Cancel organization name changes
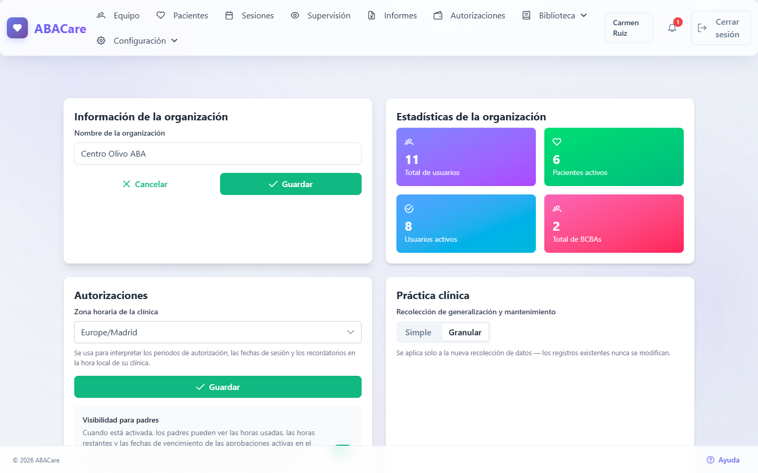The height and width of the screenshot is (473, 758). click(x=145, y=184)
